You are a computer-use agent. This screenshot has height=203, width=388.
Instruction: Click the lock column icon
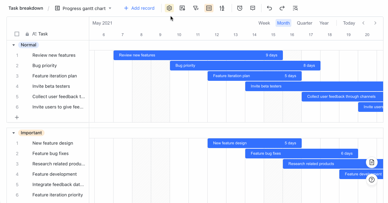(26, 34)
